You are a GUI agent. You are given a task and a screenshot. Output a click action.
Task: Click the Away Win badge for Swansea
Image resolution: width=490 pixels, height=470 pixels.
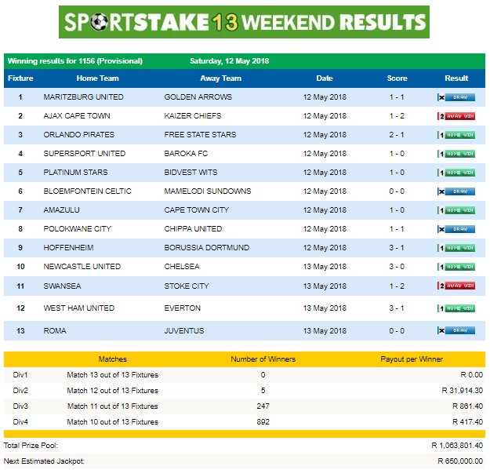click(x=456, y=286)
